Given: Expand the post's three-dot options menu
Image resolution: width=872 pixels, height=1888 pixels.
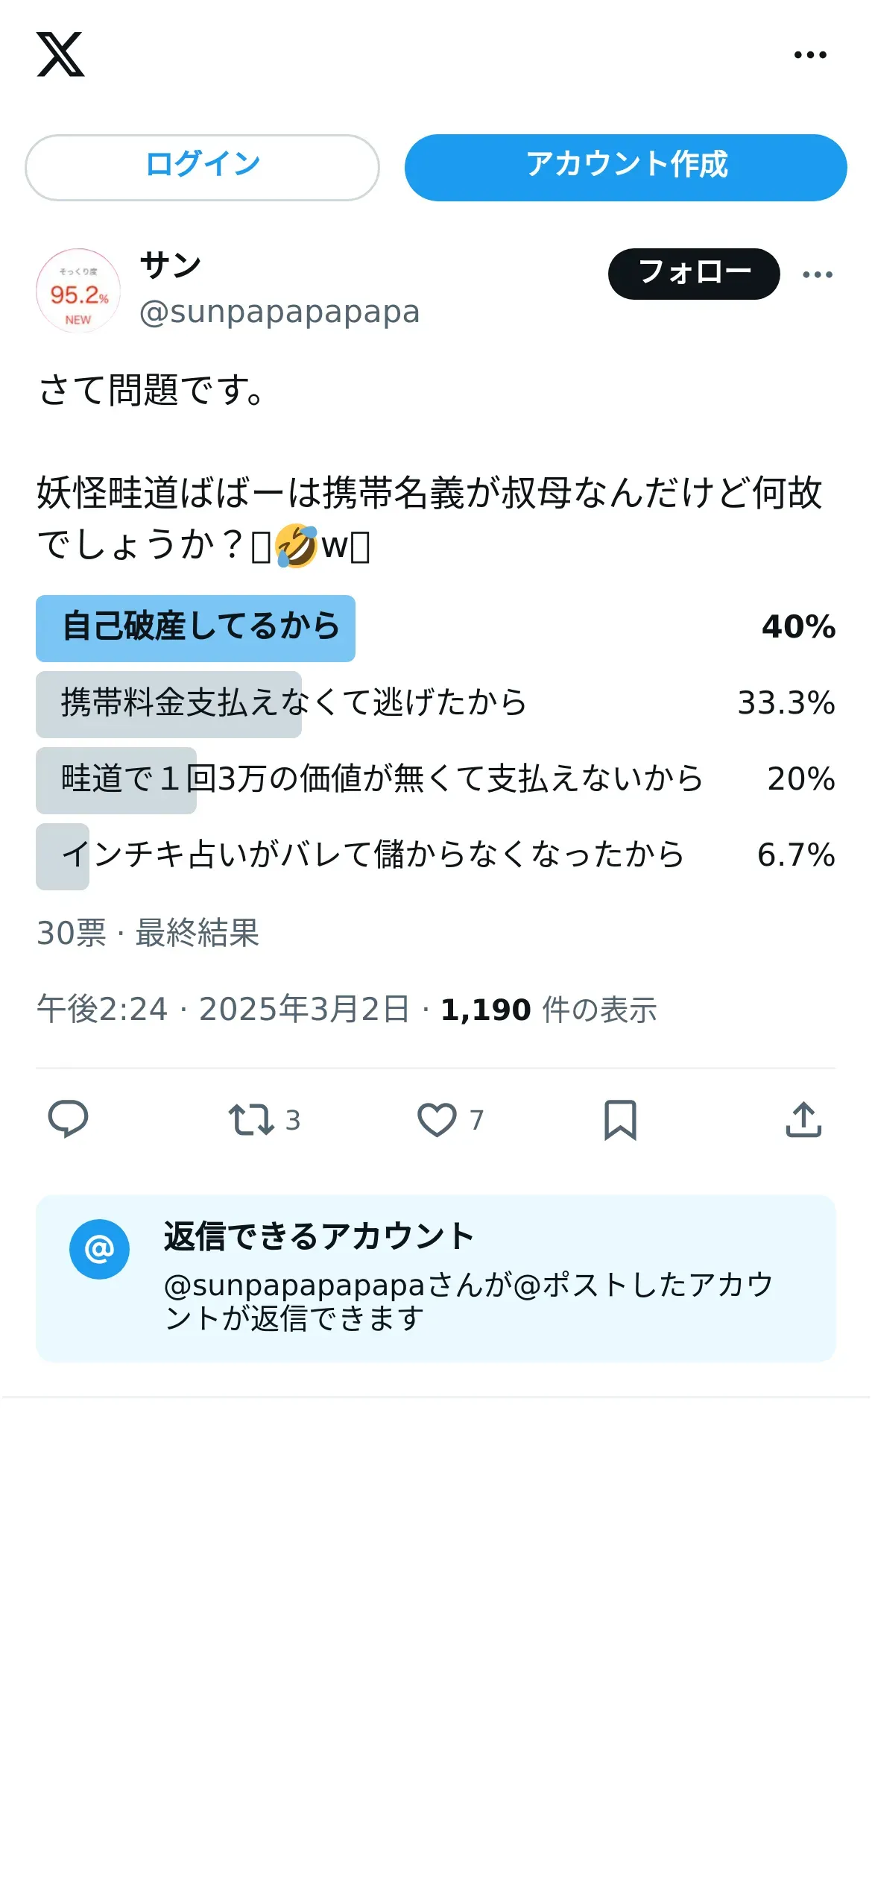Looking at the screenshot, I should pyautogui.click(x=818, y=274).
